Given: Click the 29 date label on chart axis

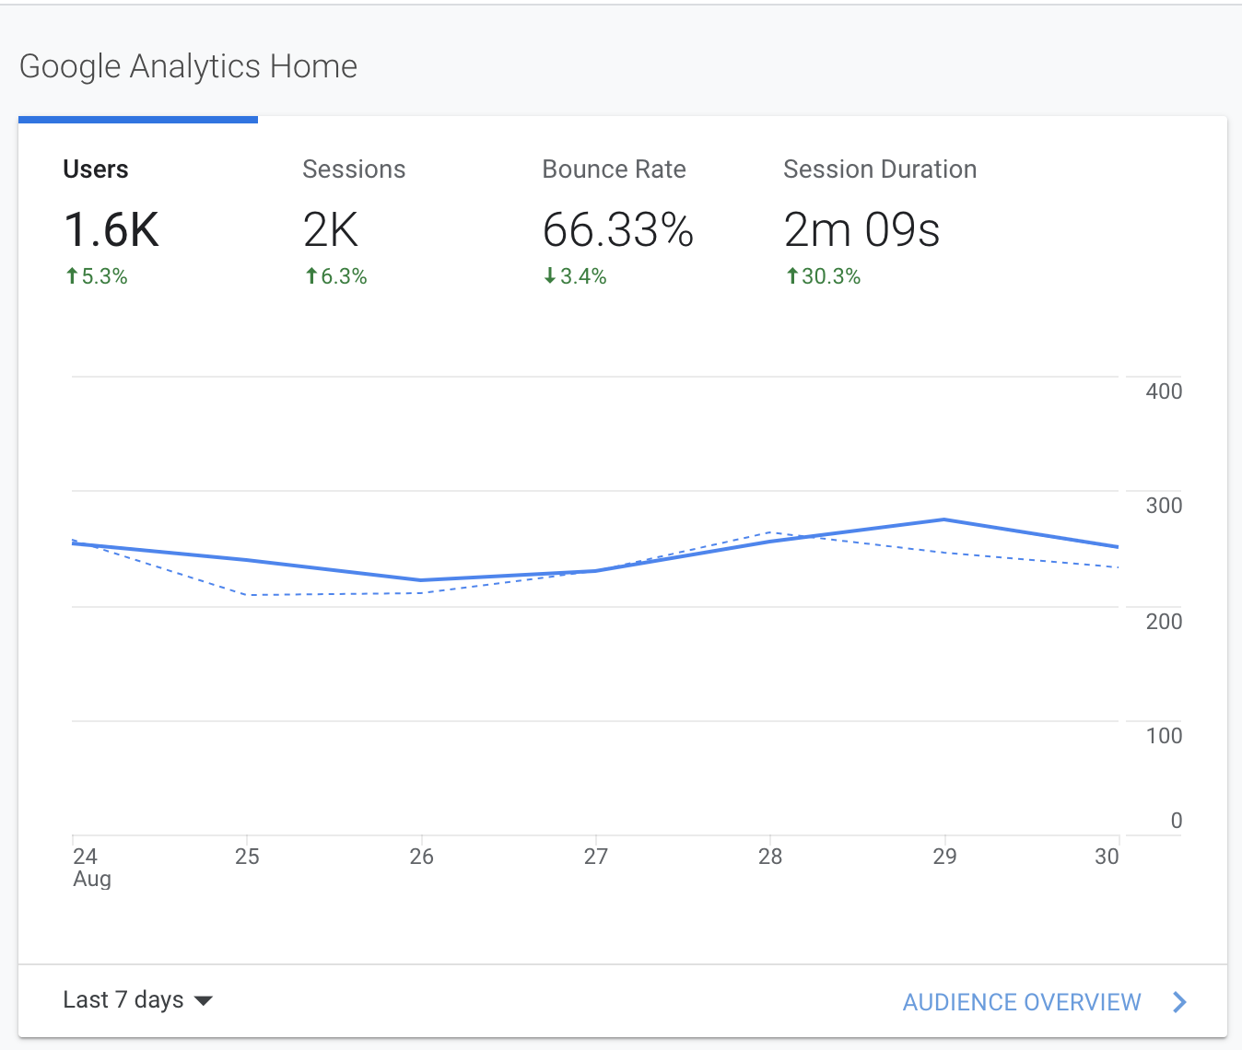Looking at the screenshot, I should (x=944, y=857).
